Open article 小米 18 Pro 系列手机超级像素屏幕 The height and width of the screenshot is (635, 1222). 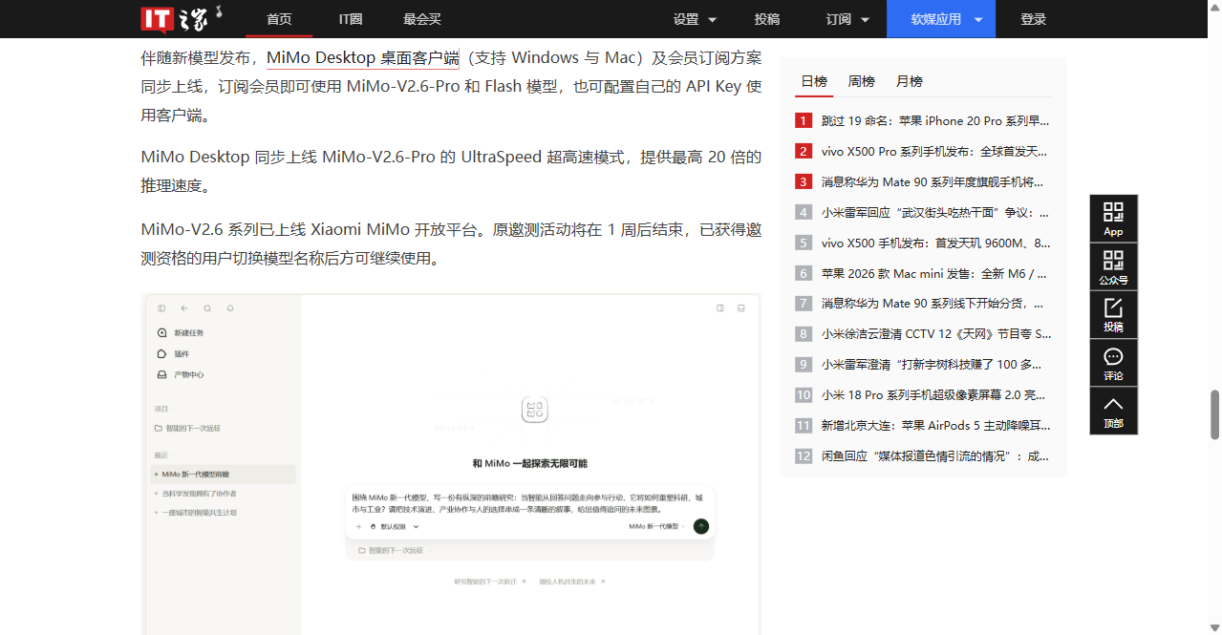(x=933, y=395)
